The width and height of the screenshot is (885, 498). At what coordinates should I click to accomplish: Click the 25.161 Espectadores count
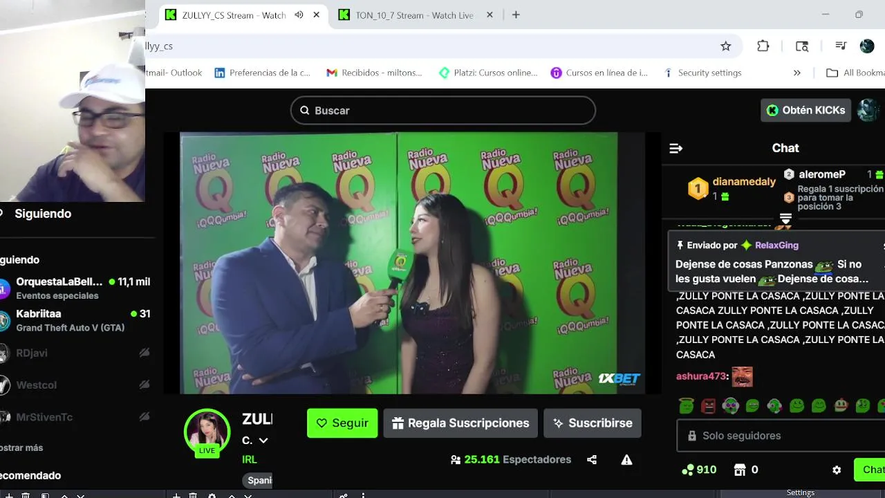point(511,459)
